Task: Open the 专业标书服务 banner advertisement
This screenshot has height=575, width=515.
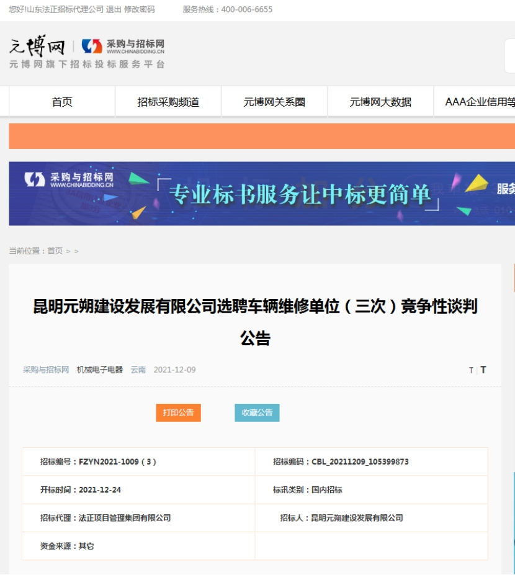Action: tap(261, 194)
